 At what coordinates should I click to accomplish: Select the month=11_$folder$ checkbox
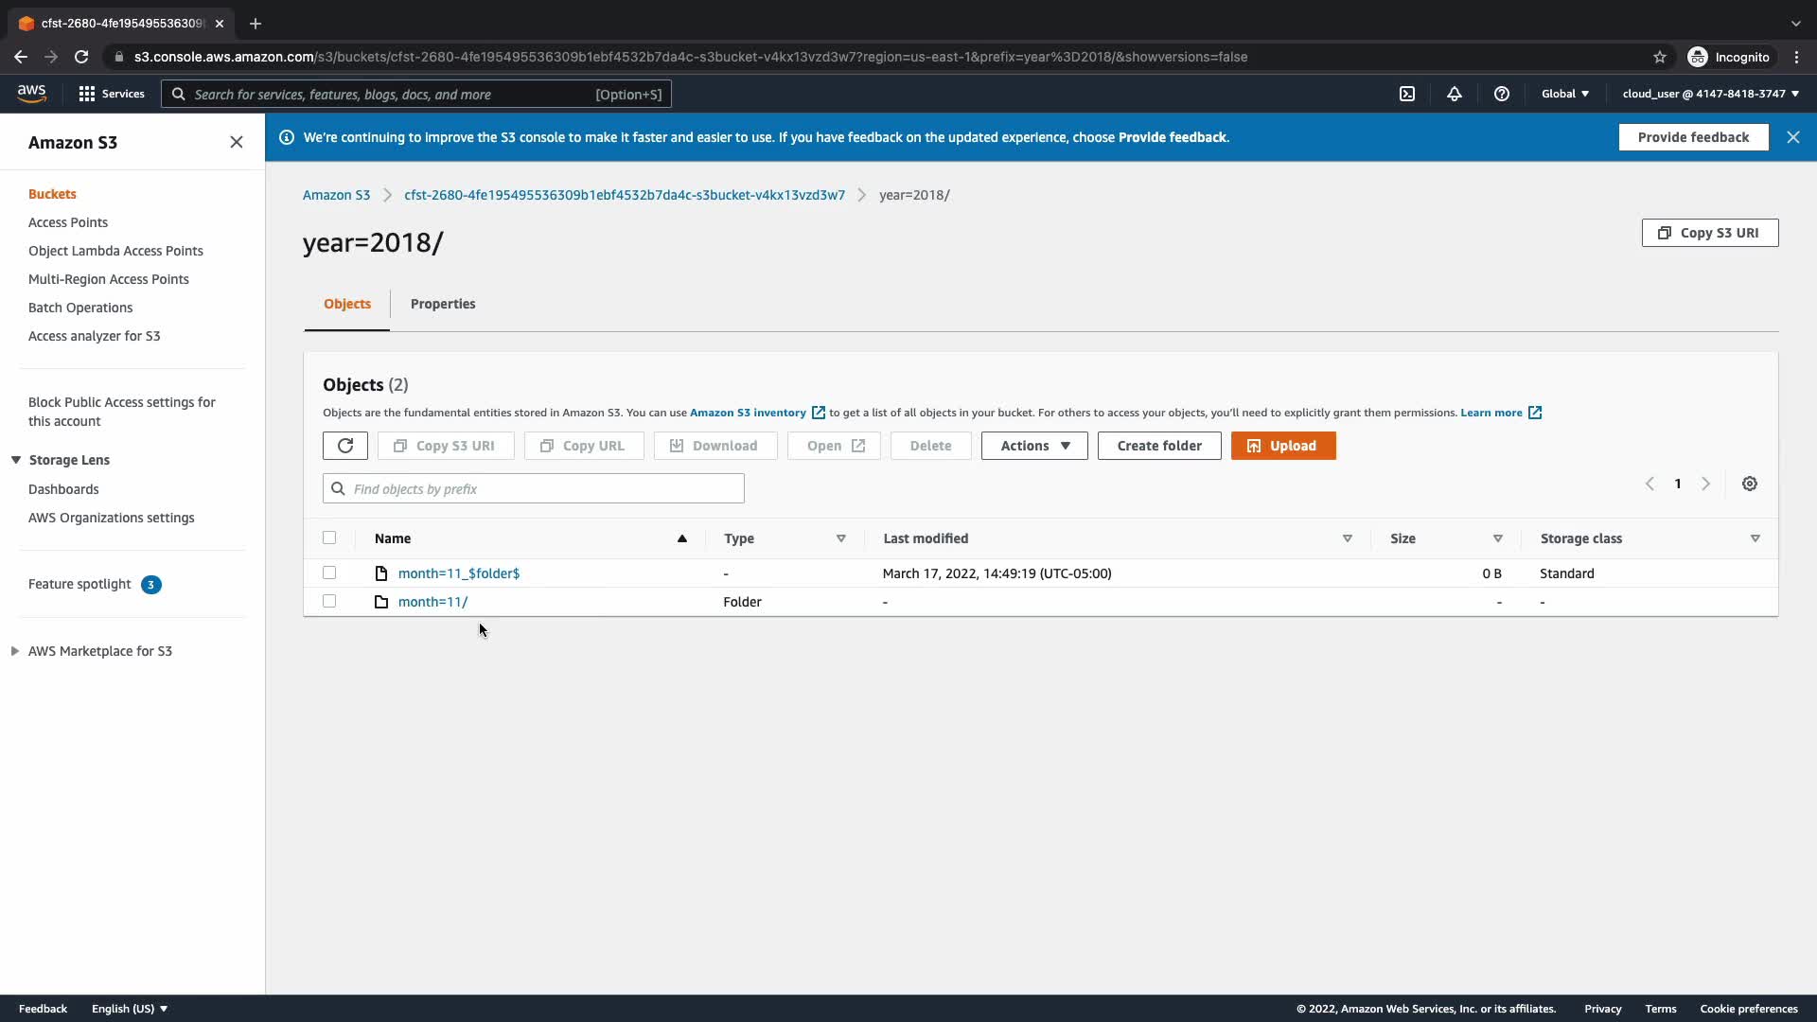coord(329,573)
